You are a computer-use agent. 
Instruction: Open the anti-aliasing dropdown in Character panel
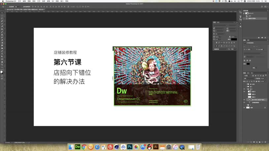click(234, 49)
